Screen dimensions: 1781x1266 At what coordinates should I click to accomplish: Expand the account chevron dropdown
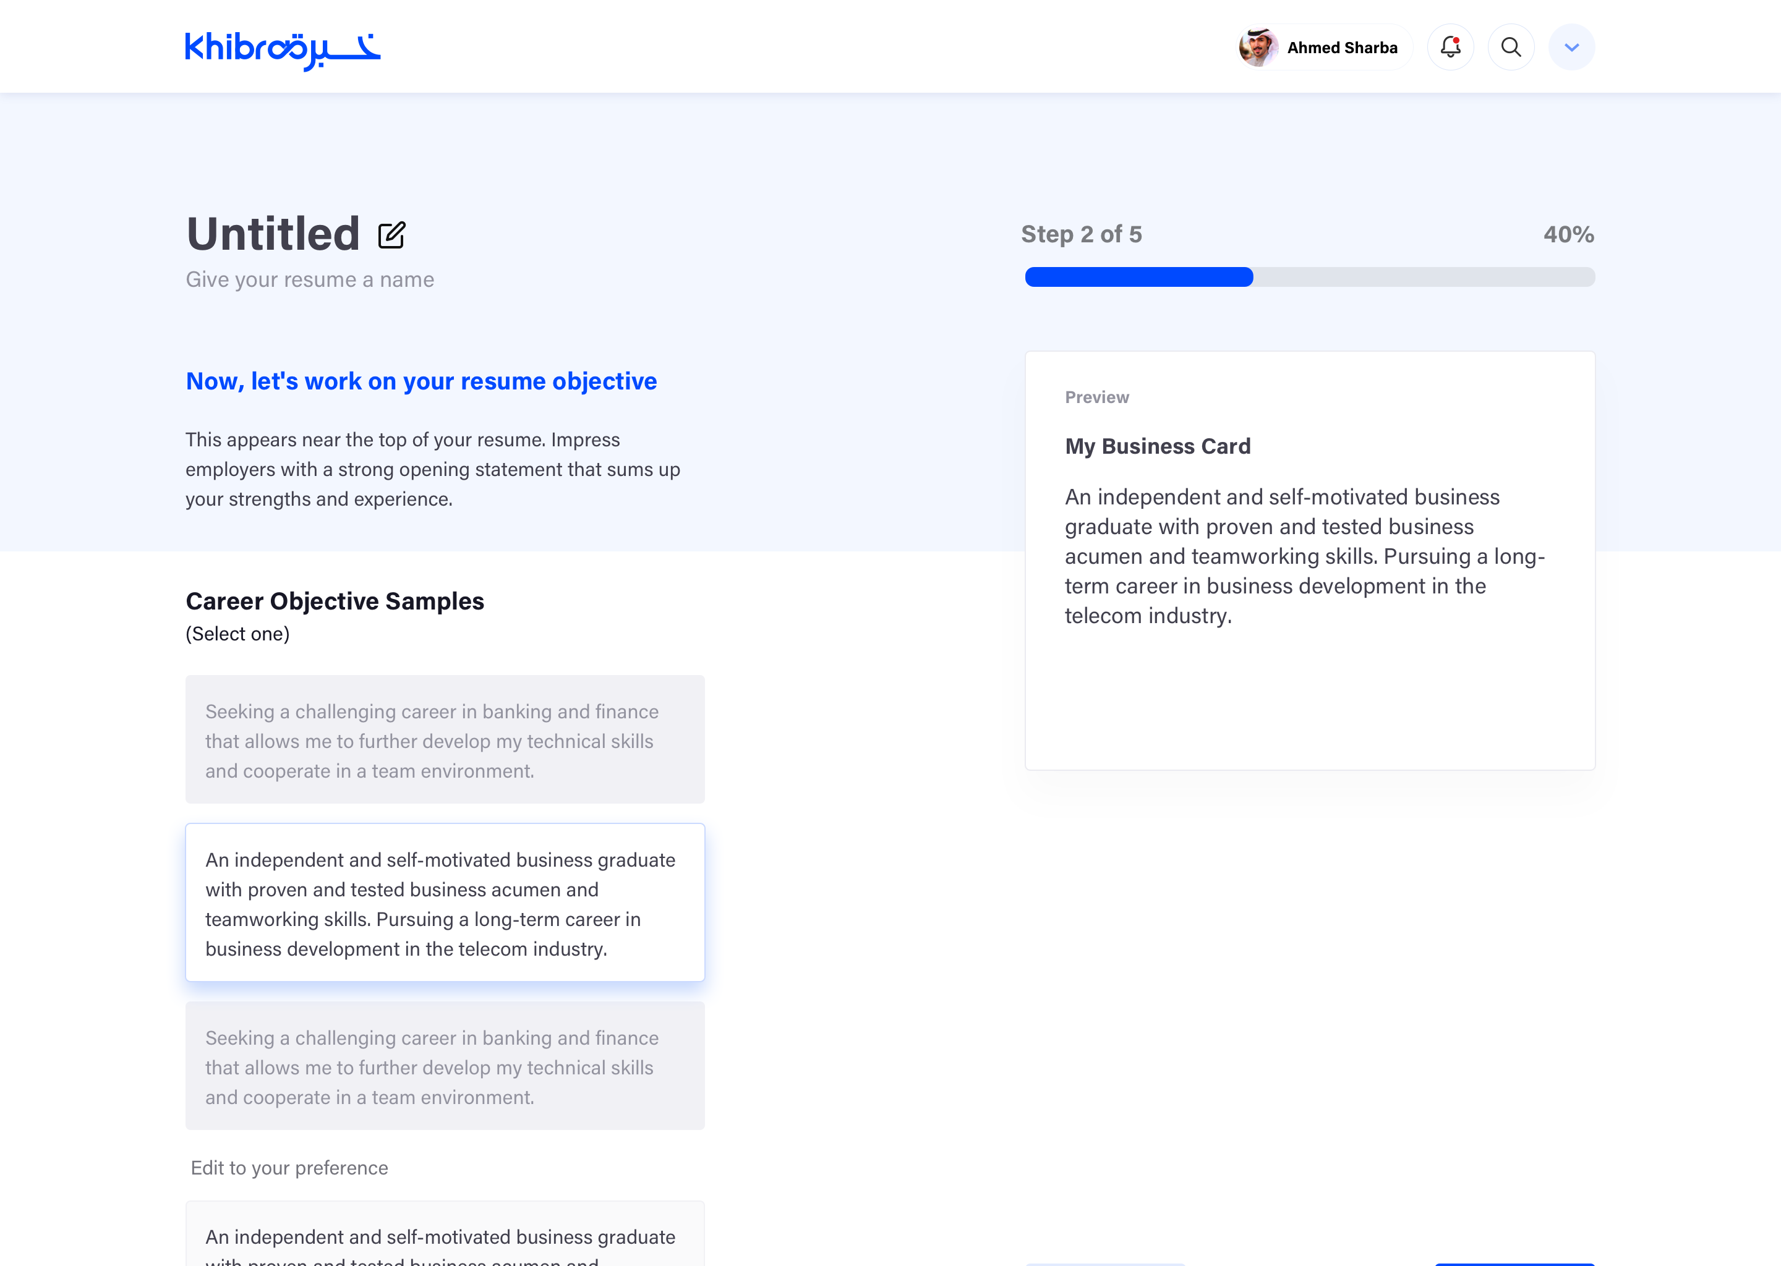(1571, 48)
